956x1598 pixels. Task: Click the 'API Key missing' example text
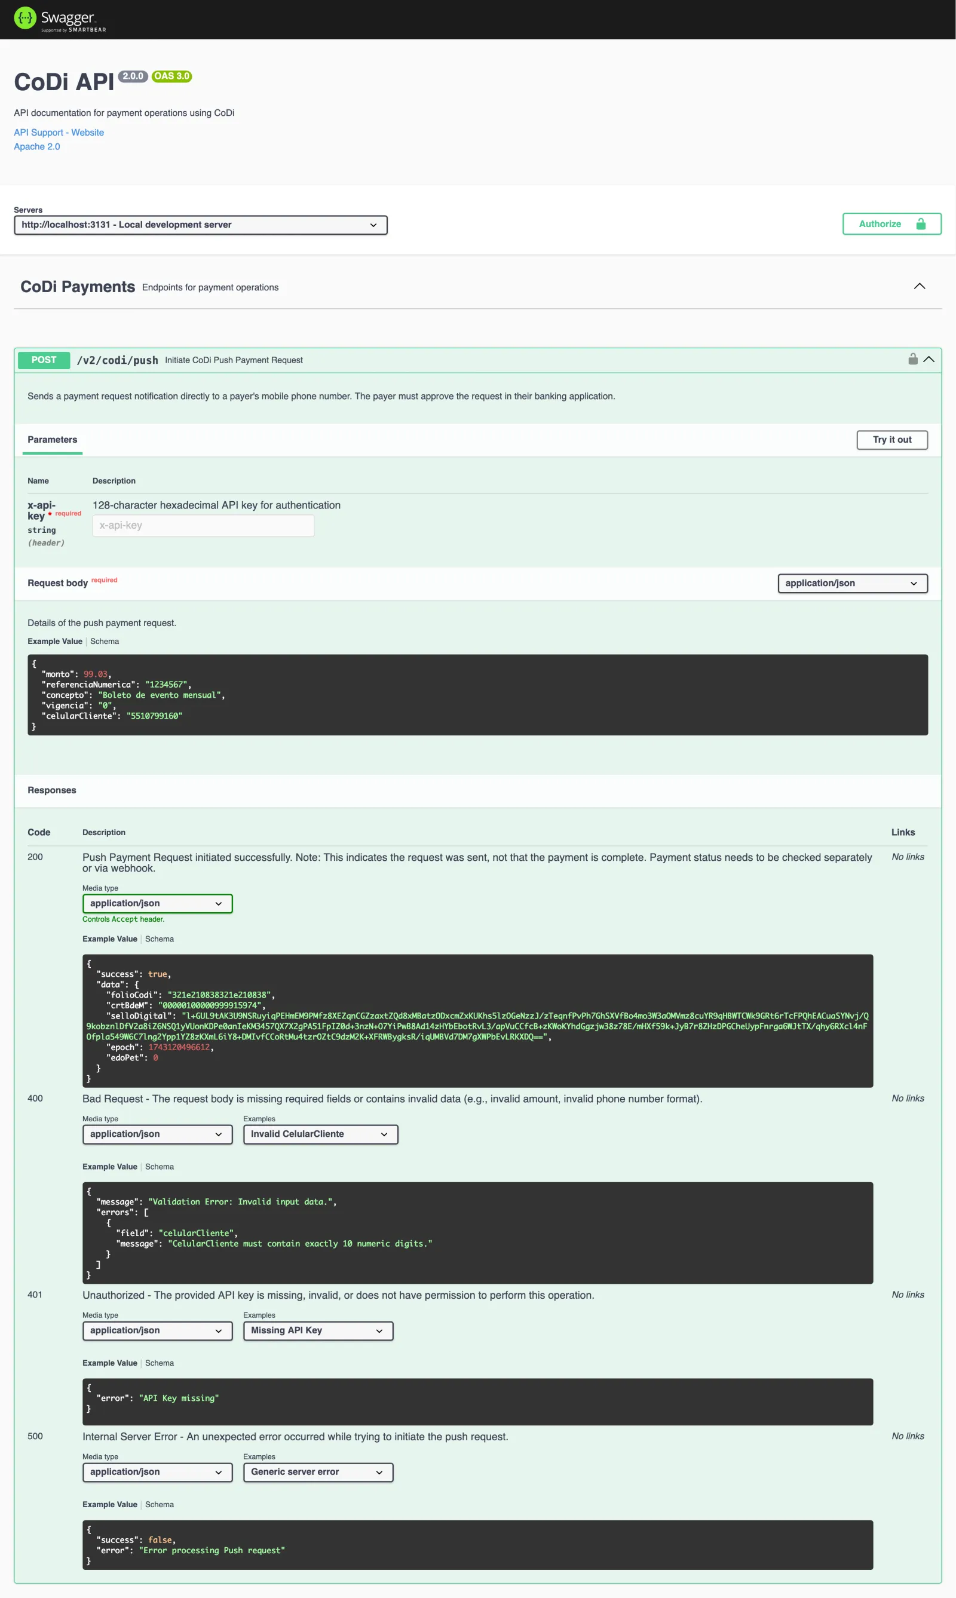point(179,1398)
